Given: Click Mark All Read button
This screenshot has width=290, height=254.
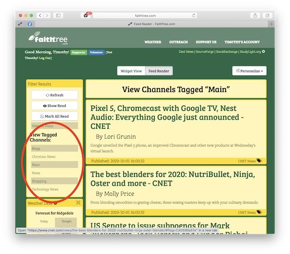Looking at the screenshot, I should (x=55, y=116).
